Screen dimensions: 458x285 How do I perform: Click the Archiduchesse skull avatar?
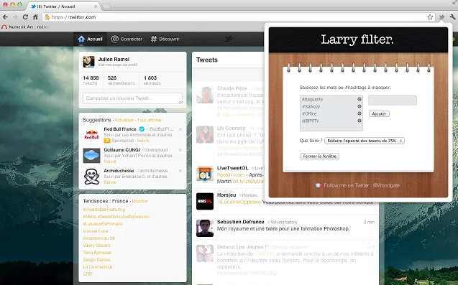tap(91, 177)
